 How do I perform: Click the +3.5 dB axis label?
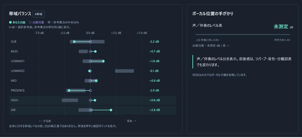pyautogui.click(x=116, y=33)
